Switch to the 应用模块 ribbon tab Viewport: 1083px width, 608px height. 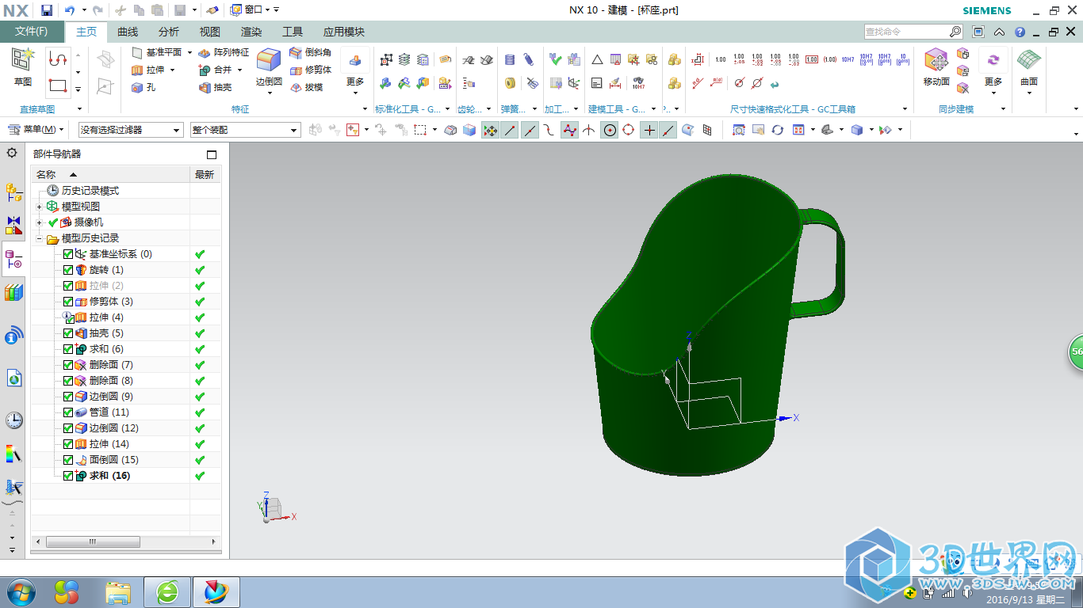(344, 32)
